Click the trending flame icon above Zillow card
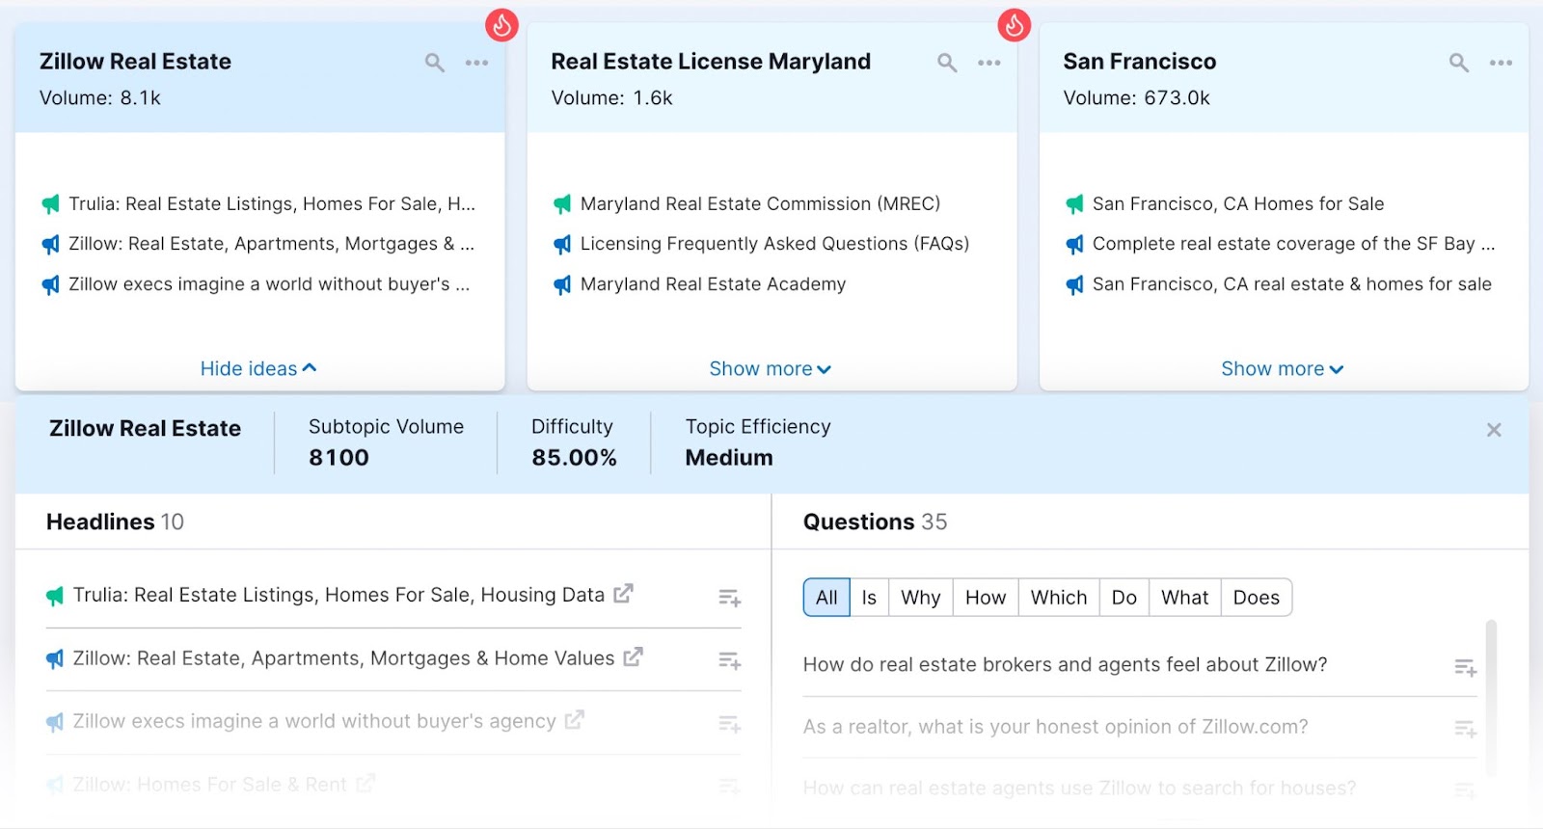Screen dimensions: 1543x829 point(501,25)
